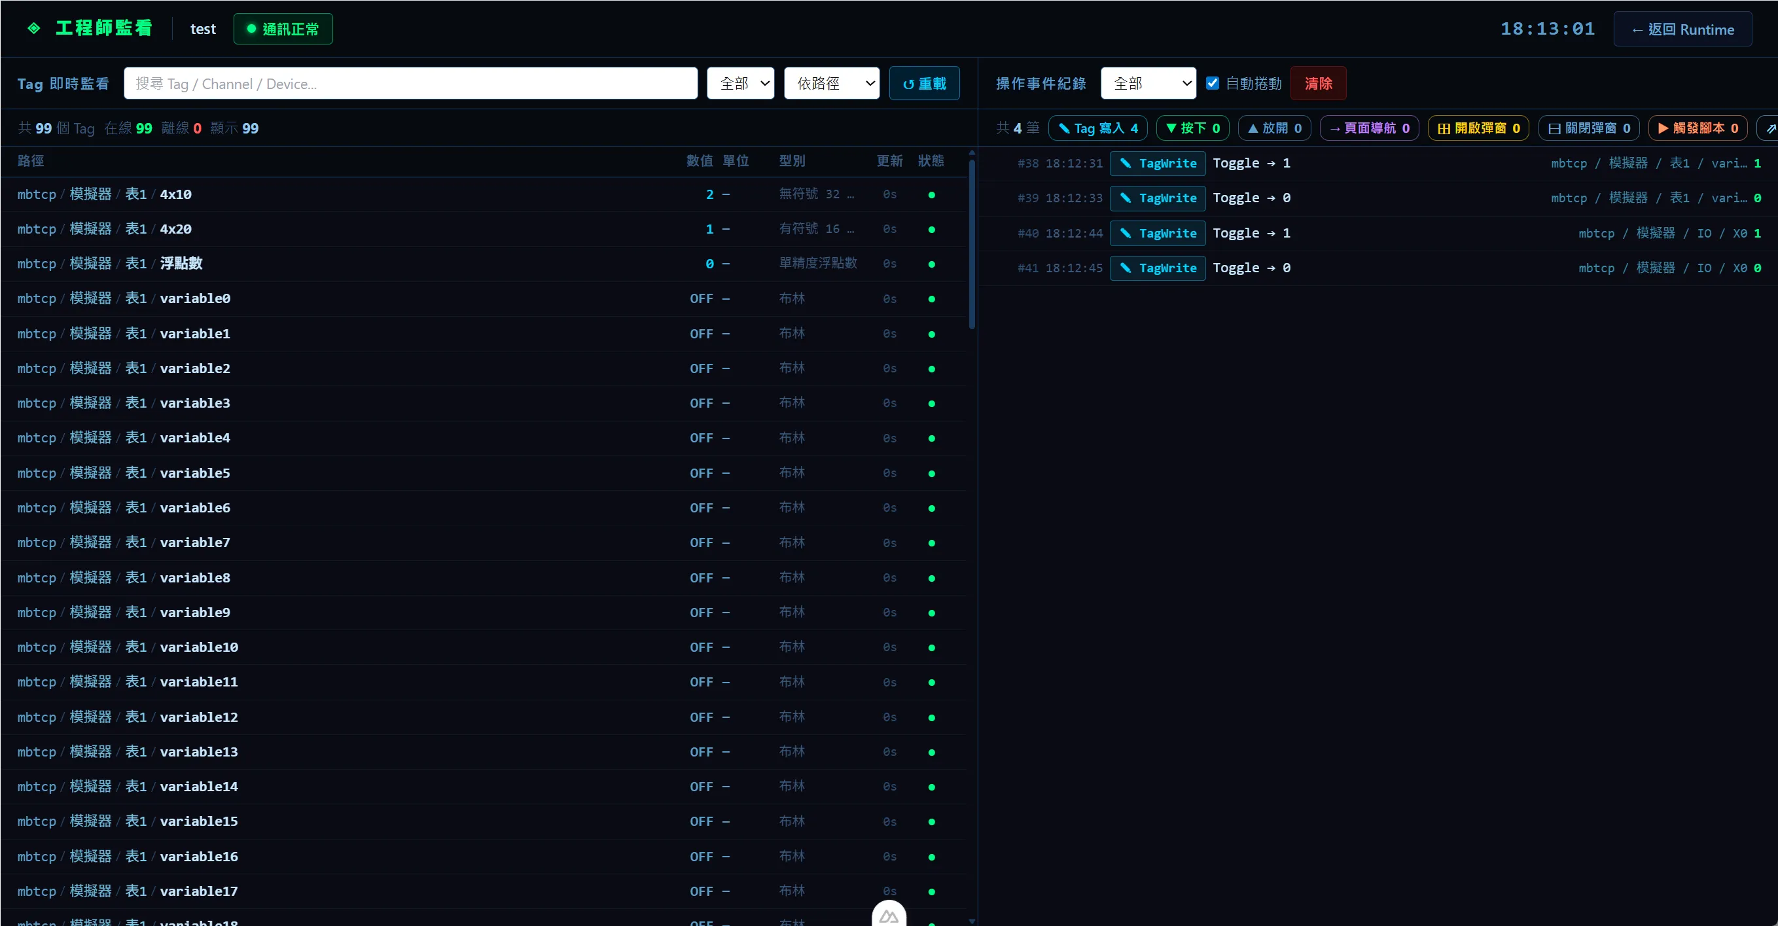The image size is (1778, 926).
Task: Select the 4x10 tag row
Action: (483, 194)
